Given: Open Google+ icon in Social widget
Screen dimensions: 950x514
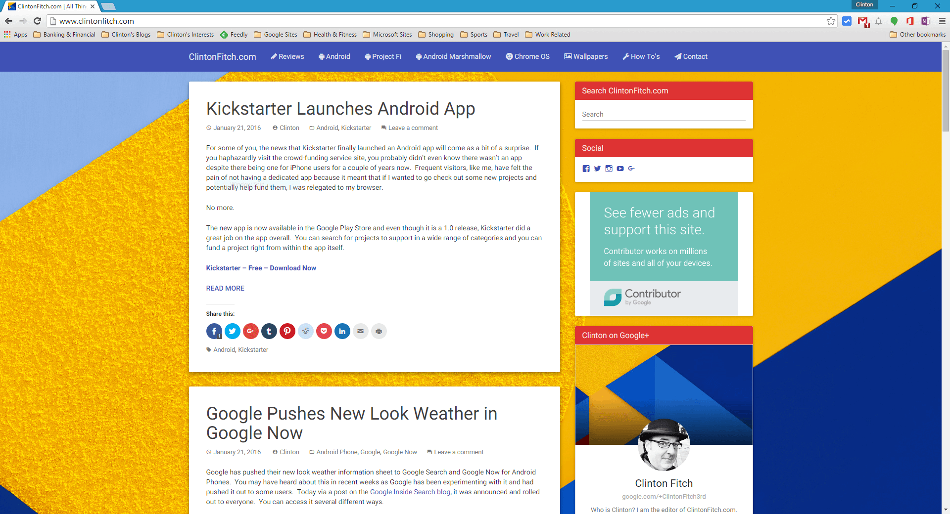Looking at the screenshot, I should (631, 169).
